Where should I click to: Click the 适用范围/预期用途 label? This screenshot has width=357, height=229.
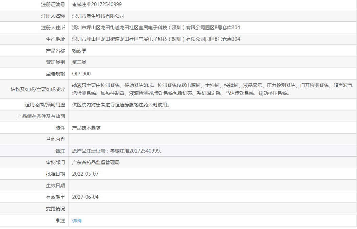pos(45,105)
